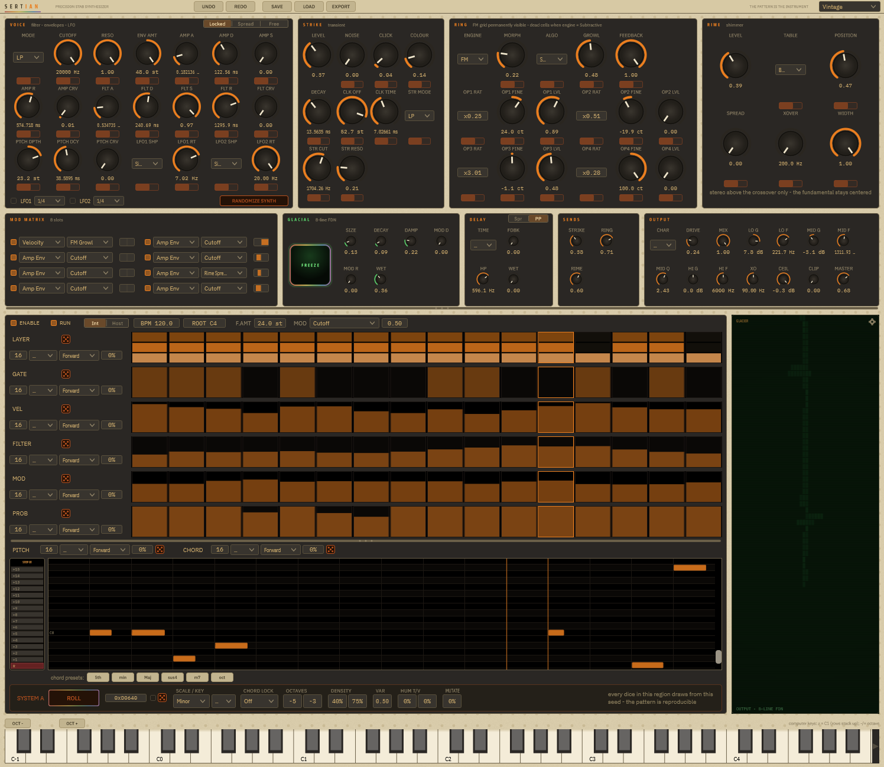Viewport: 884px width, 767px height.
Task: Click the PITCH lane dice icon
Action: 160,550
